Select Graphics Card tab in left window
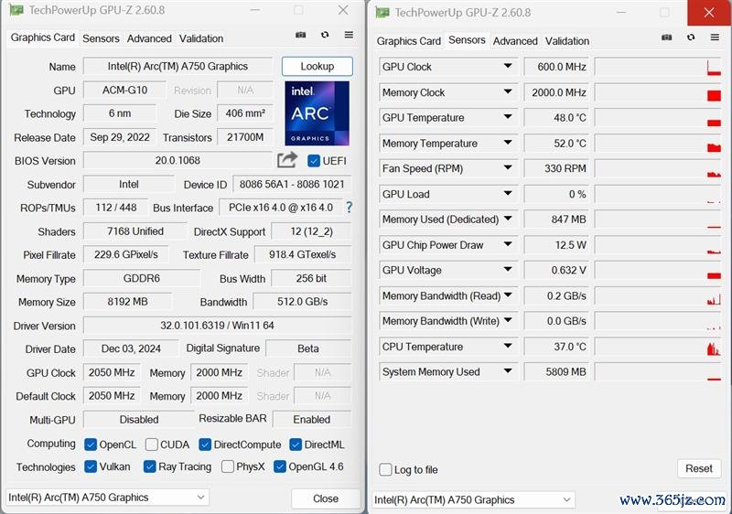Viewport: 732px width, 514px height. click(42, 37)
